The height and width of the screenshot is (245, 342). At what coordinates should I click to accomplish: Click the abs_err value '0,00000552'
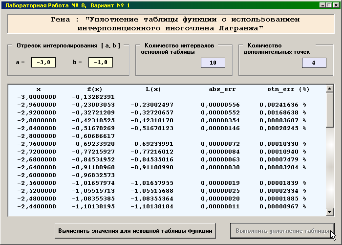[x=220, y=112]
